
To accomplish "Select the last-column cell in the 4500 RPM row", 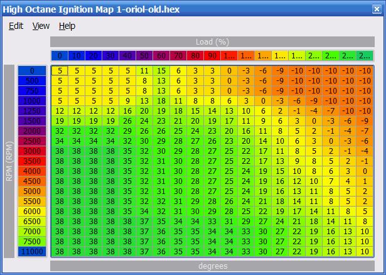I will (365, 181).
